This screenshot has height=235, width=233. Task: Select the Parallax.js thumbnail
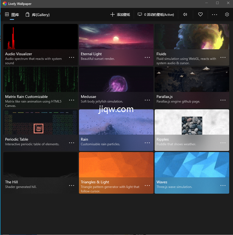click(x=192, y=79)
